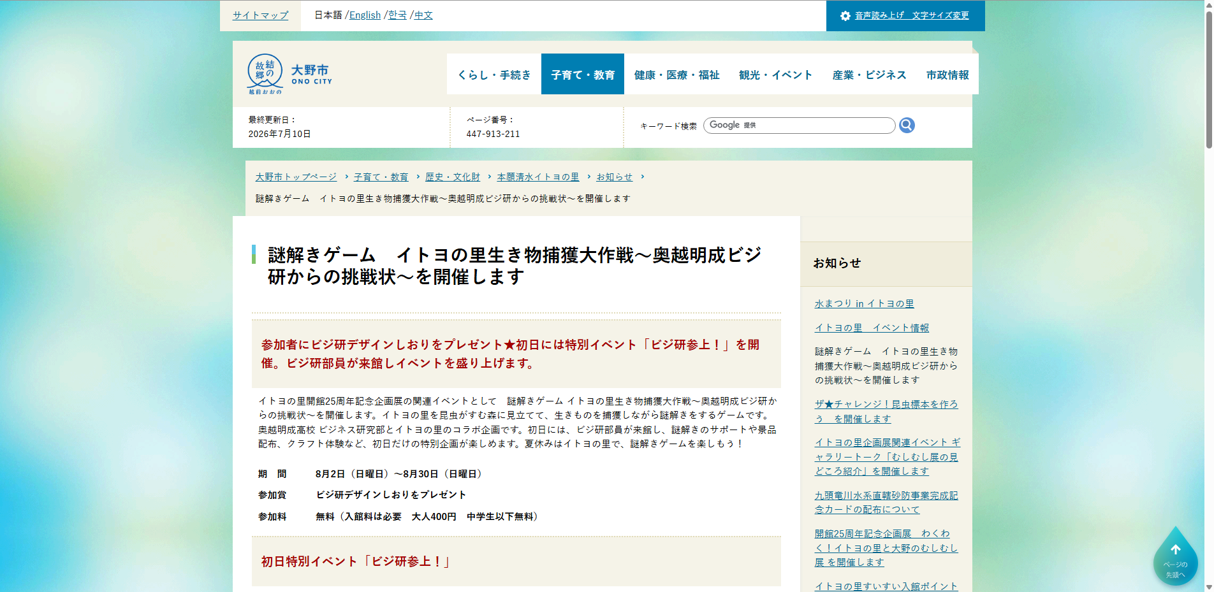Go to 大野市トップページ breadcrumb
This screenshot has height=592, width=1214.
tap(296, 177)
